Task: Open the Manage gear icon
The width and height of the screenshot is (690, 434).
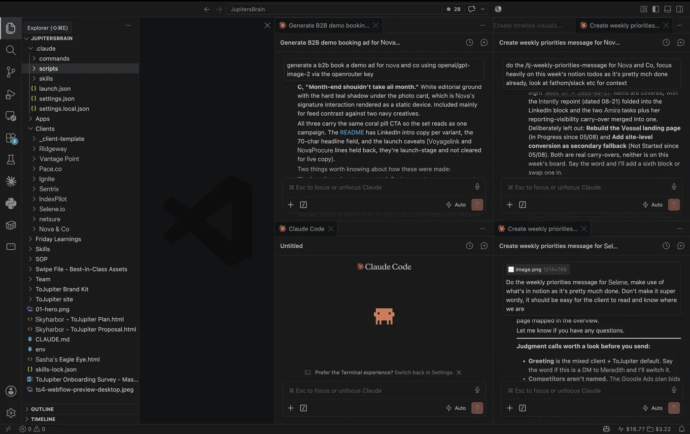Action: coord(11,413)
